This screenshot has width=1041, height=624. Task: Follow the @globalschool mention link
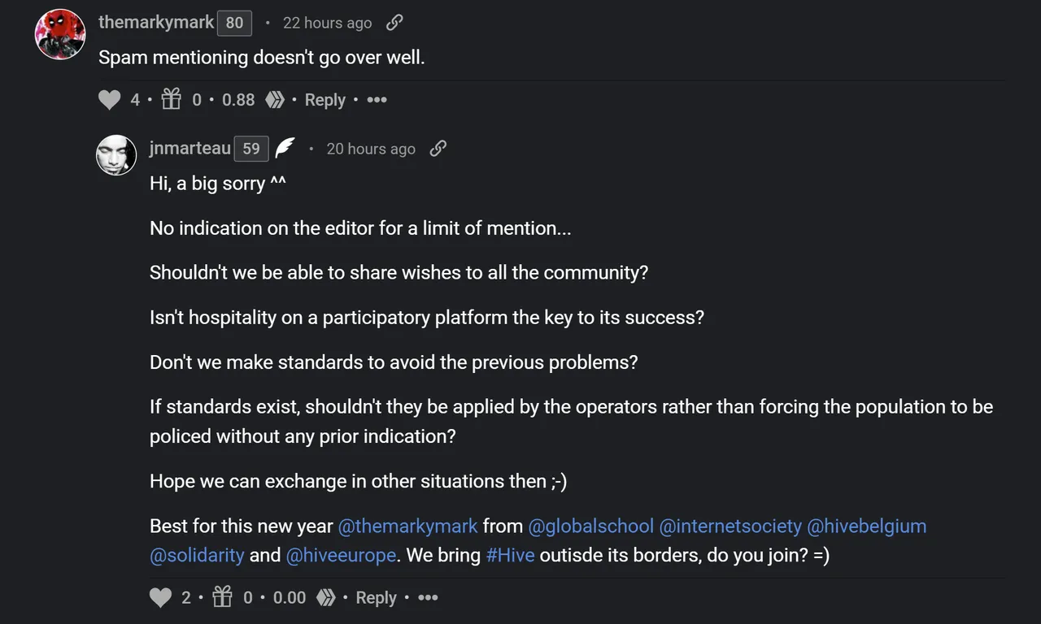click(x=591, y=526)
